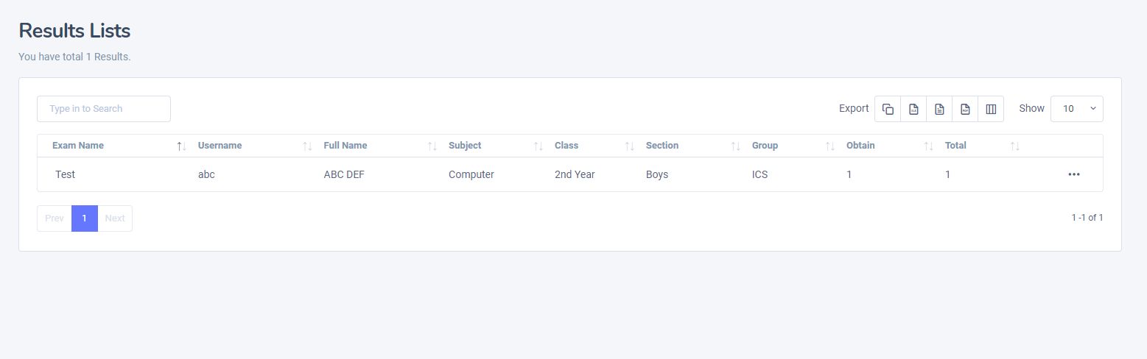Open the three-dot actions menu for Test row
1147x359 pixels.
[x=1073, y=174]
